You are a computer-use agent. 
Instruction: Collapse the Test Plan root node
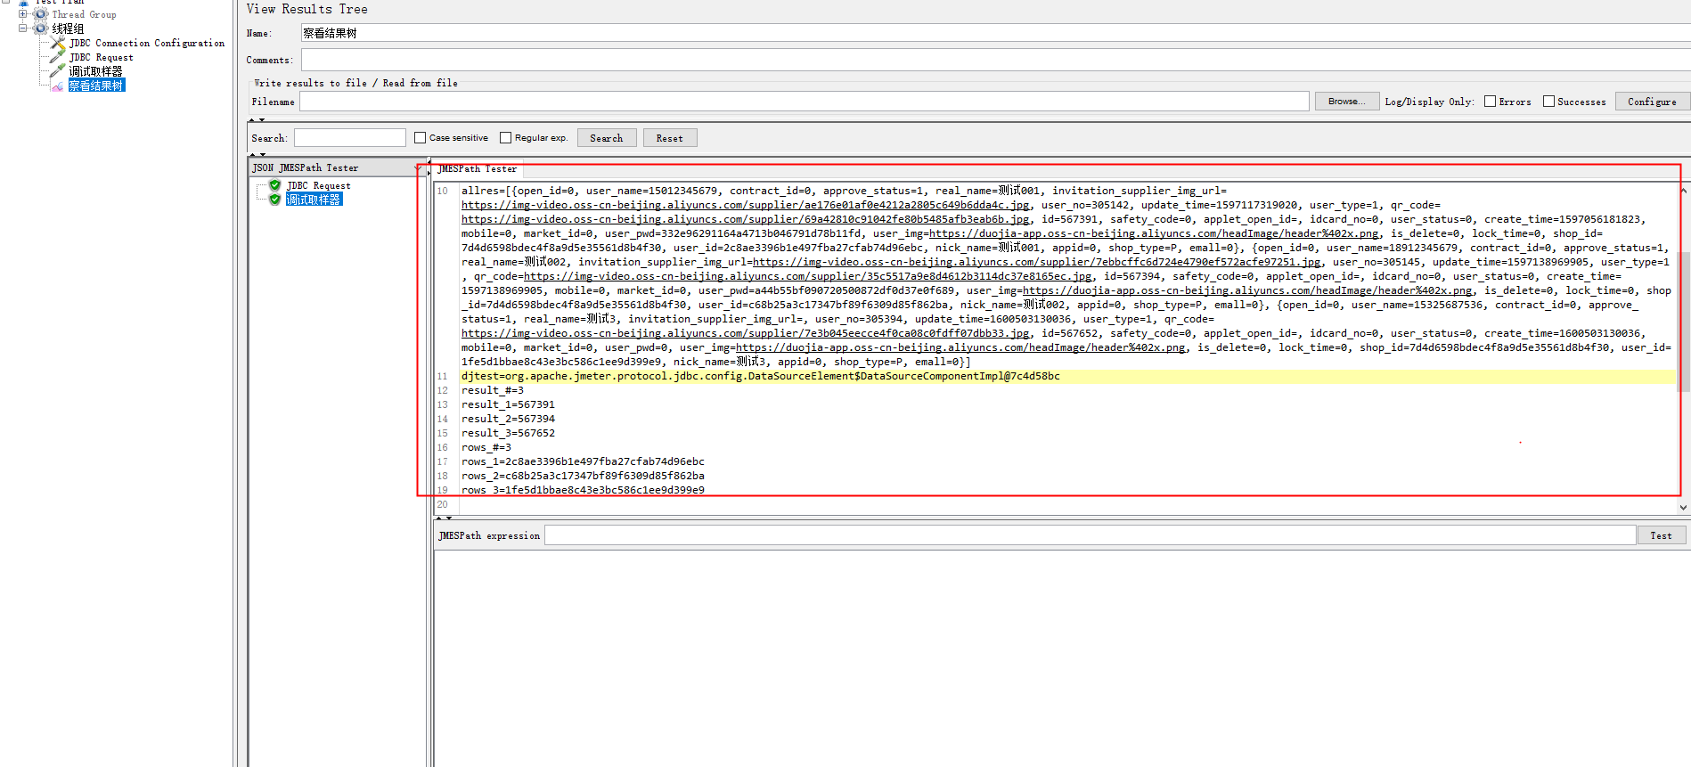(7, 2)
